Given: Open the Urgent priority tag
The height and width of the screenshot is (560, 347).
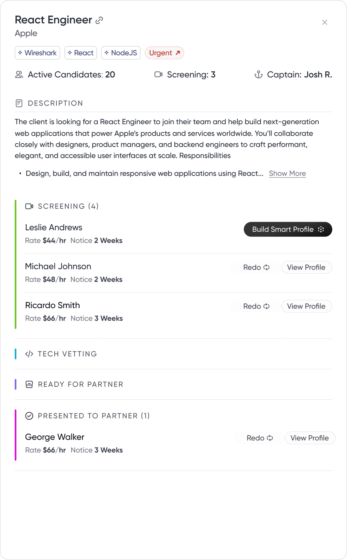Looking at the screenshot, I should [x=164, y=53].
